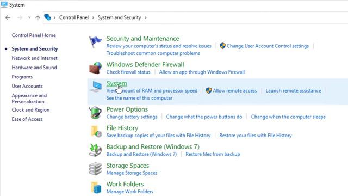Click the Backup and Restore drive icon
348x196 pixels.
click(96, 150)
